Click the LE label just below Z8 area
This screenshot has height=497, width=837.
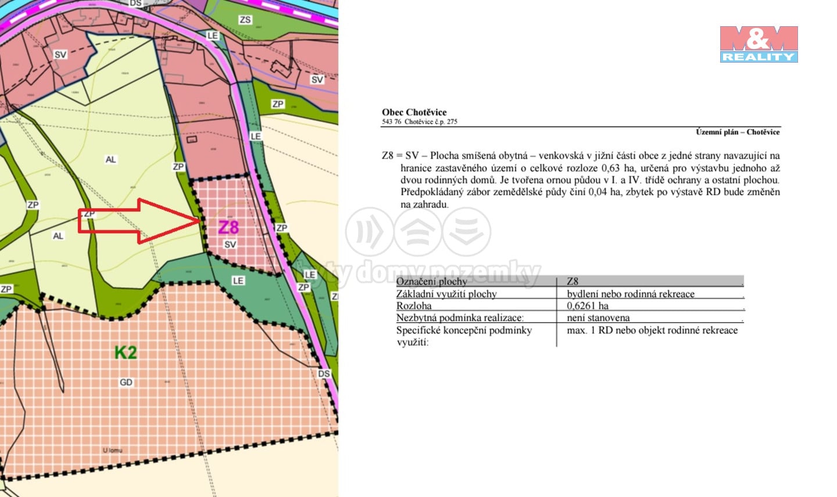click(x=238, y=280)
